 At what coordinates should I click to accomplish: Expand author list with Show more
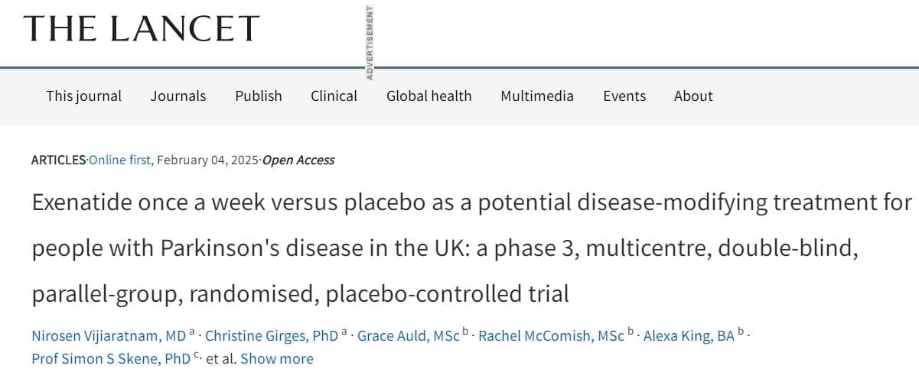tap(276, 358)
